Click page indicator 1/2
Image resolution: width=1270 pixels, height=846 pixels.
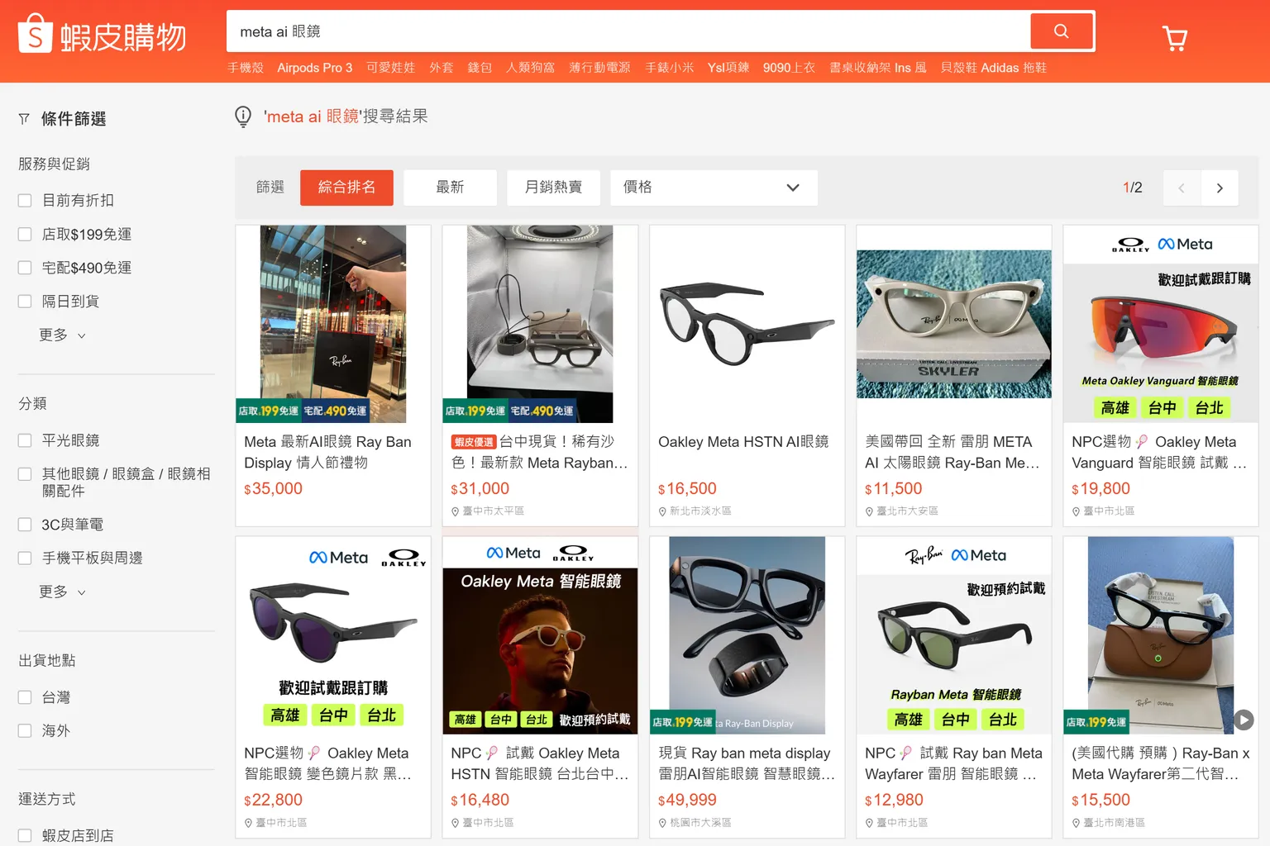1133,188
